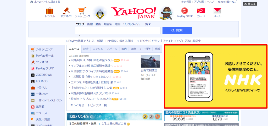Click the blue 検索 search button

tap(177, 30)
